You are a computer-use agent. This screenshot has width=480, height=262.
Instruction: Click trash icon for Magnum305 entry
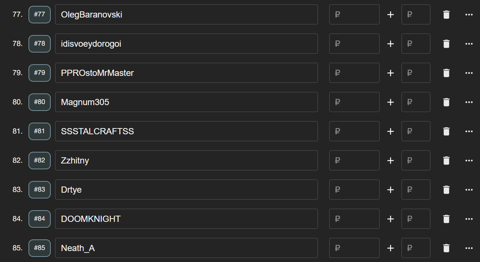pos(446,102)
